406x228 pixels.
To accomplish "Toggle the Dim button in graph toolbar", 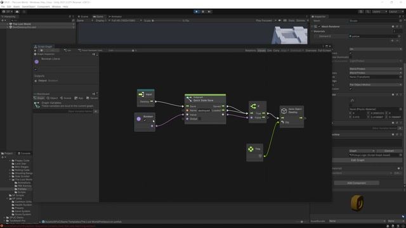I will [269, 51].
